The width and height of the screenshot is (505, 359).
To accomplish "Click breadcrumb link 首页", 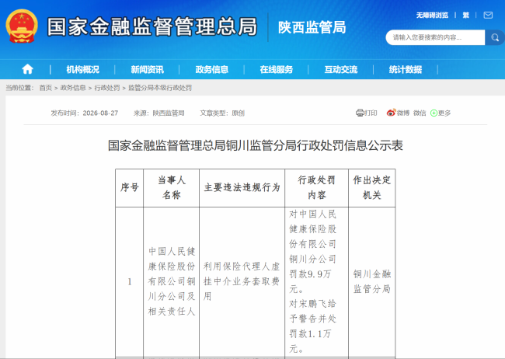I will click(x=45, y=88).
